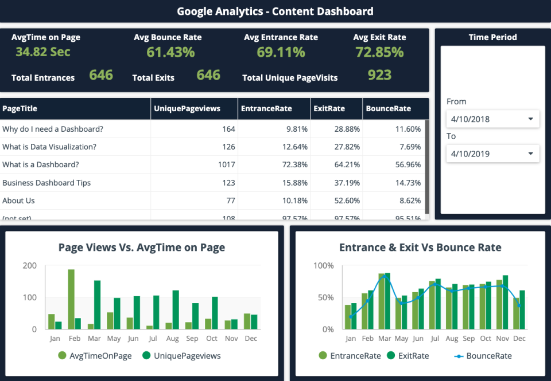Select the 'About Us' row

point(212,201)
